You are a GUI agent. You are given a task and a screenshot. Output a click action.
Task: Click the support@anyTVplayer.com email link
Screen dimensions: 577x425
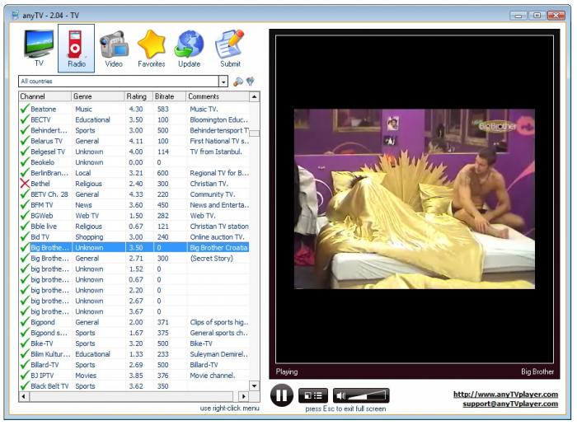(510, 404)
